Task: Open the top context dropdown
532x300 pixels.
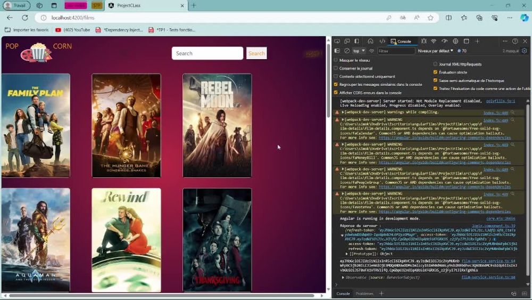Action: click(358, 51)
